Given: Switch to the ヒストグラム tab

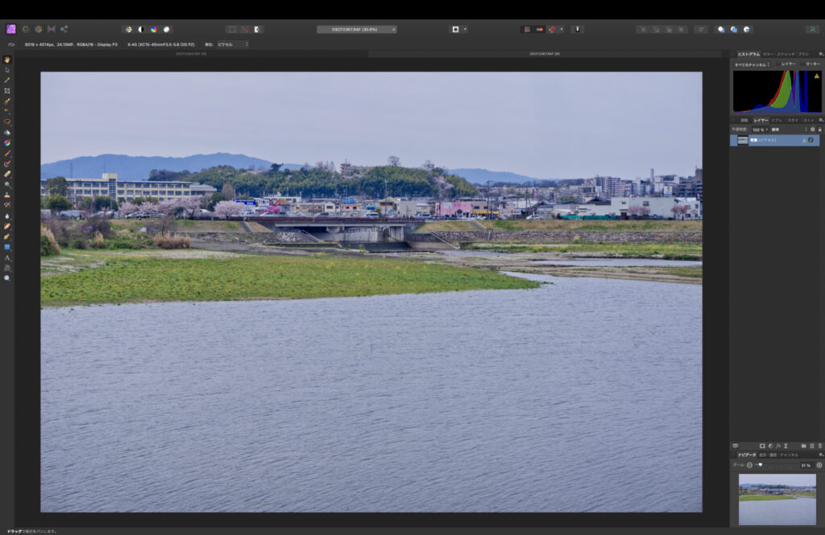Looking at the screenshot, I should point(748,54).
